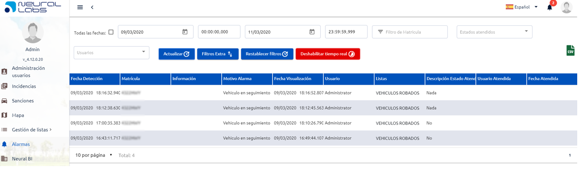Open start date calendar picker icon
This screenshot has width=579, height=171.
click(x=185, y=32)
